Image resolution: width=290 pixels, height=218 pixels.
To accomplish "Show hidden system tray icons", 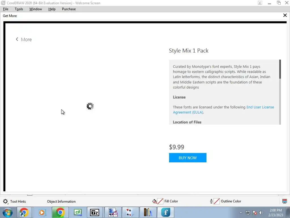I will click(241, 213).
